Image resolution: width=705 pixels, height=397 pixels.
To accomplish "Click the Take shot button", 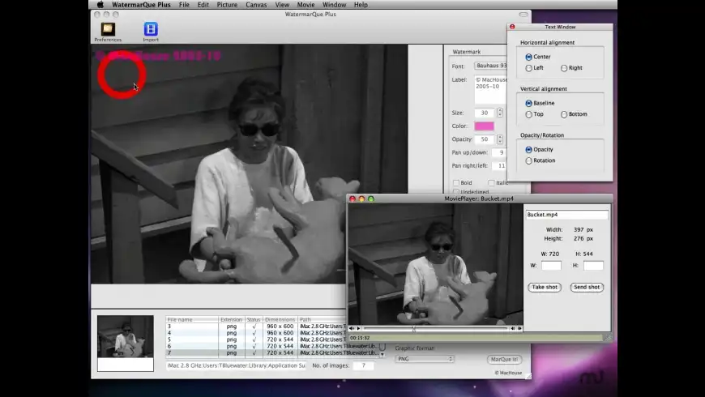I will pos(545,288).
